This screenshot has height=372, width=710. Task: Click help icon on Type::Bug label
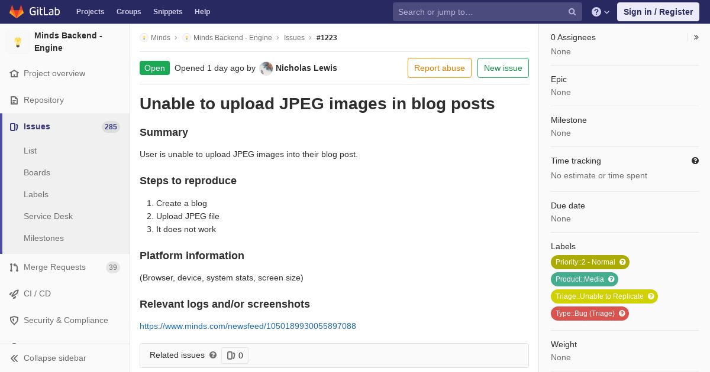[x=622, y=314]
